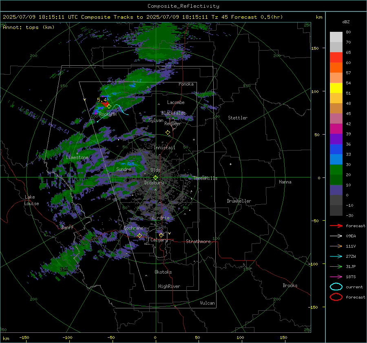This screenshot has width=367, height=343.
Task: Click the Lacombe city label
Action: (x=176, y=102)
